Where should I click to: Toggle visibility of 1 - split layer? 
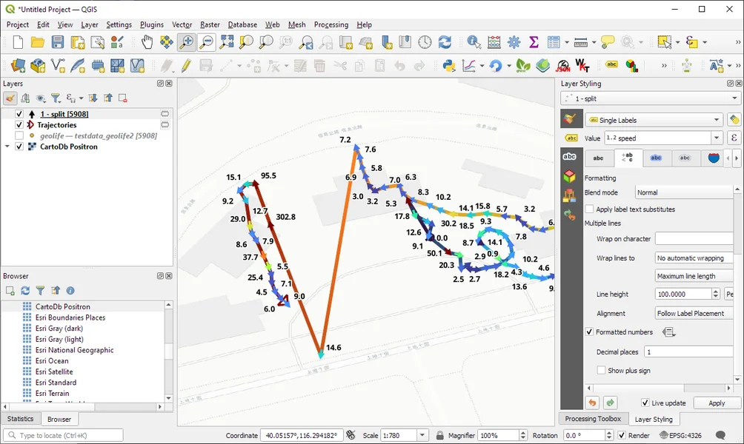click(x=19, y=114)
